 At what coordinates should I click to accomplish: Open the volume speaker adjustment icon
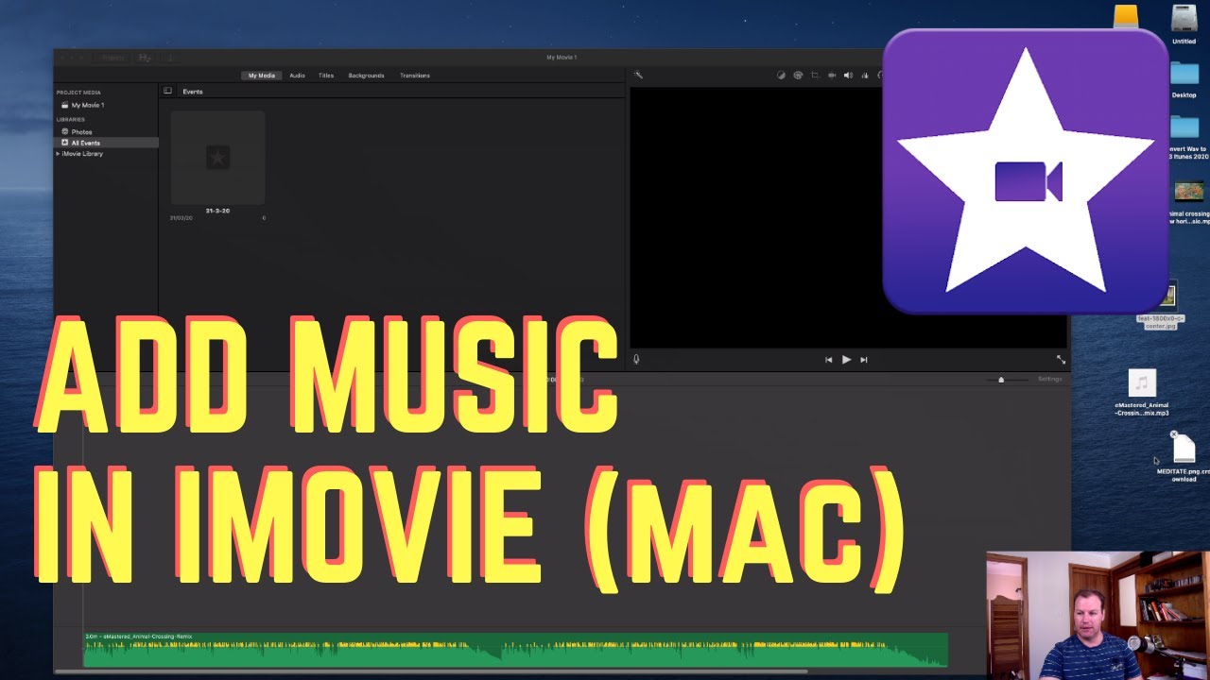[848, 76]
